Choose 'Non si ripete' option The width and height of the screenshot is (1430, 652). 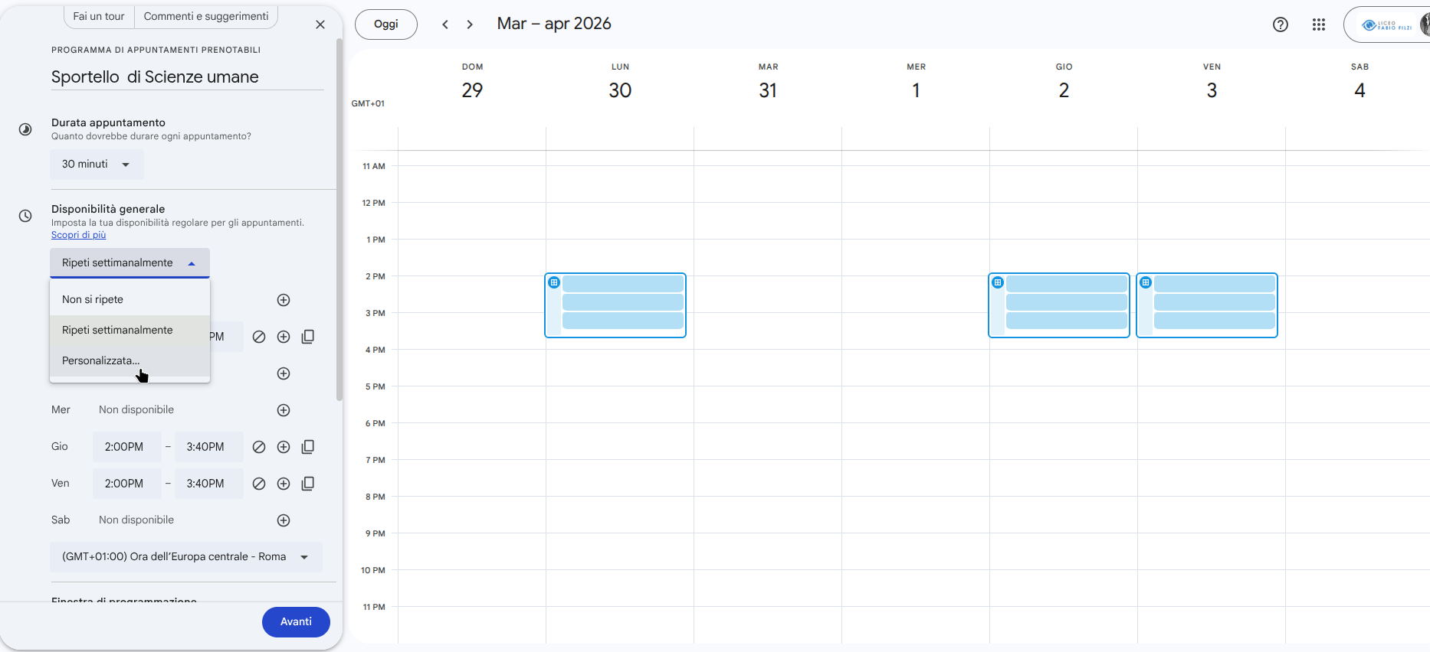130,299
